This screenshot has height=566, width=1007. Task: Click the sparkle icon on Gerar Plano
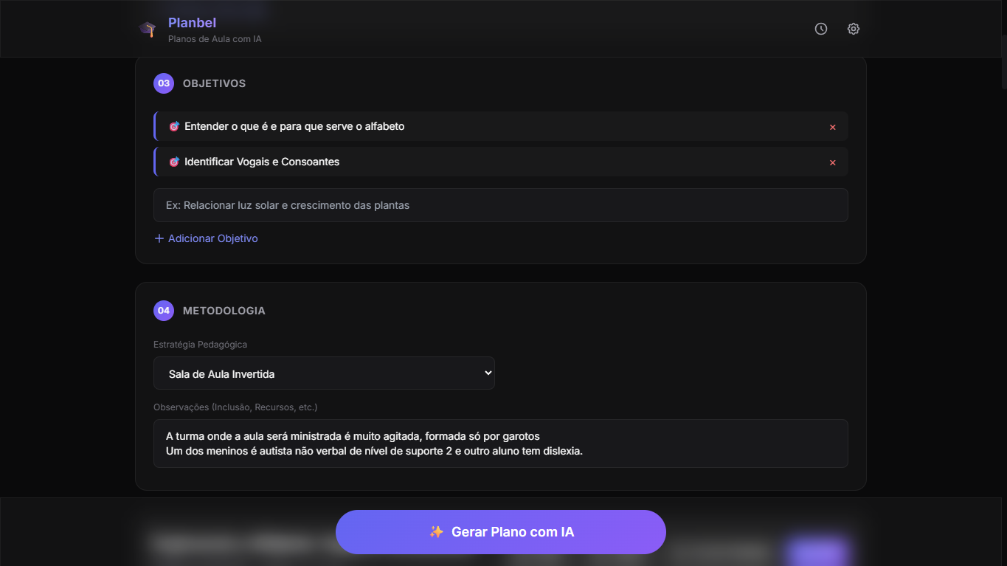pos(437,532)
